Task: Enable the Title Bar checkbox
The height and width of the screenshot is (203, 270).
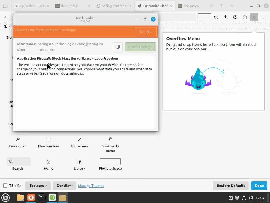Action: click(x=5, y=186)
